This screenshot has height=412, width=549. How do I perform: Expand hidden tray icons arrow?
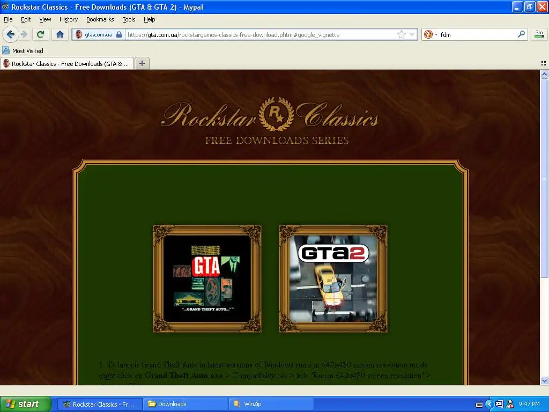click(x=489, y=404)
